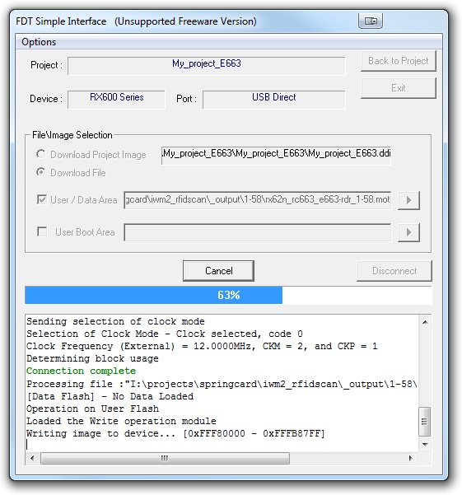Viewport: 462px width, 495px height.
Task: Open the Options menu
Action: pos(39,42)
